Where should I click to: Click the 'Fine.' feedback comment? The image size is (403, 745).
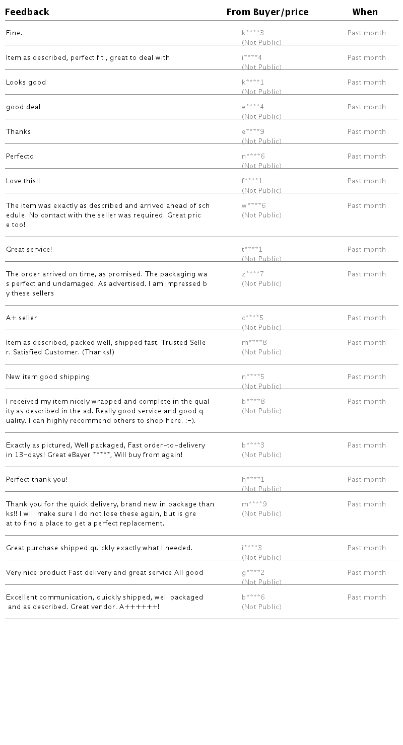[14, 33]
